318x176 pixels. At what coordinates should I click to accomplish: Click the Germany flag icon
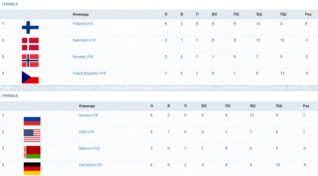(x=32, y=169)
